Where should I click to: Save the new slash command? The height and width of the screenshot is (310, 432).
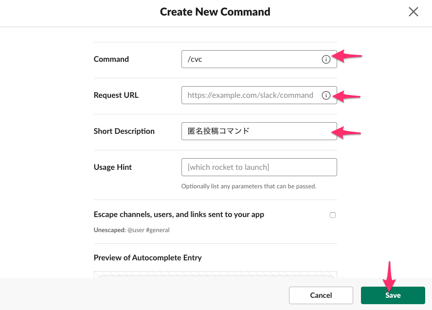(393, 295)
